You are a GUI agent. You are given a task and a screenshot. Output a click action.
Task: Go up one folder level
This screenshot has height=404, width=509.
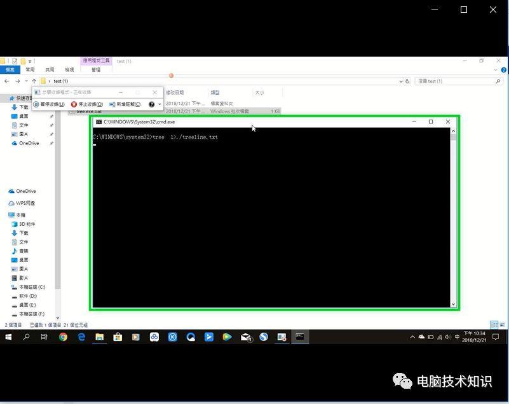[x=34, y=81]
